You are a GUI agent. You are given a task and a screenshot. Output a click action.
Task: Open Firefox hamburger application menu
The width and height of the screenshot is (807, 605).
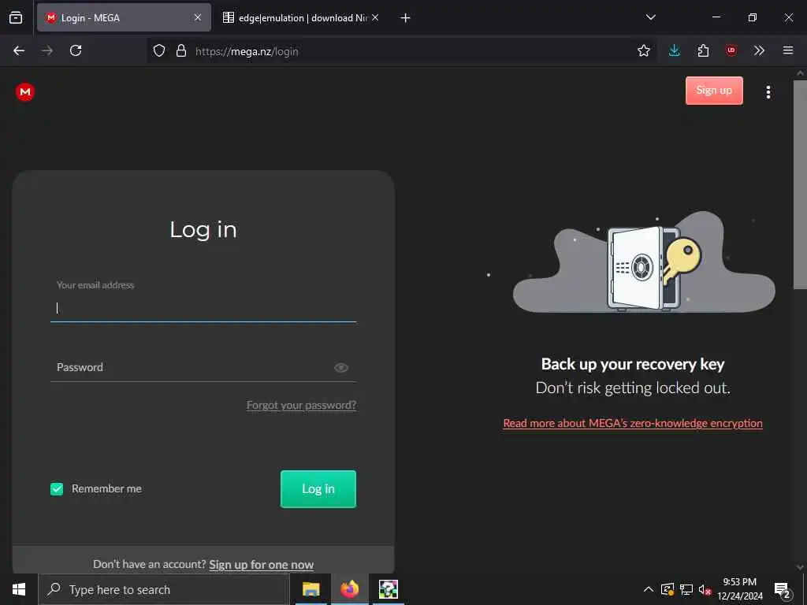pos(787,50)
